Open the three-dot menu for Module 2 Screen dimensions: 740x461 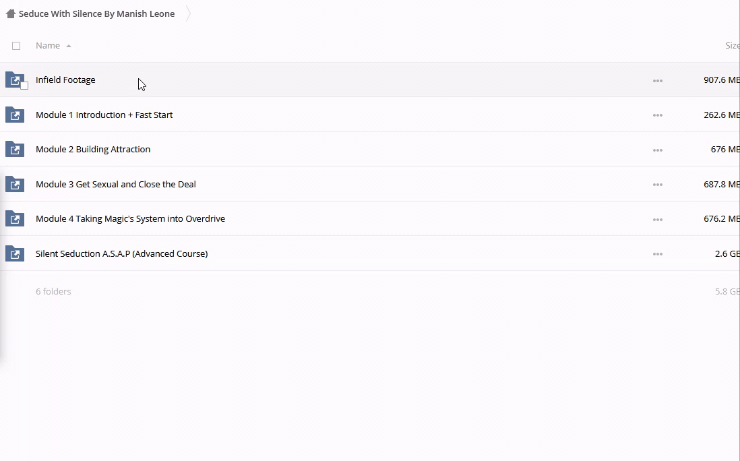coord(657,150)
